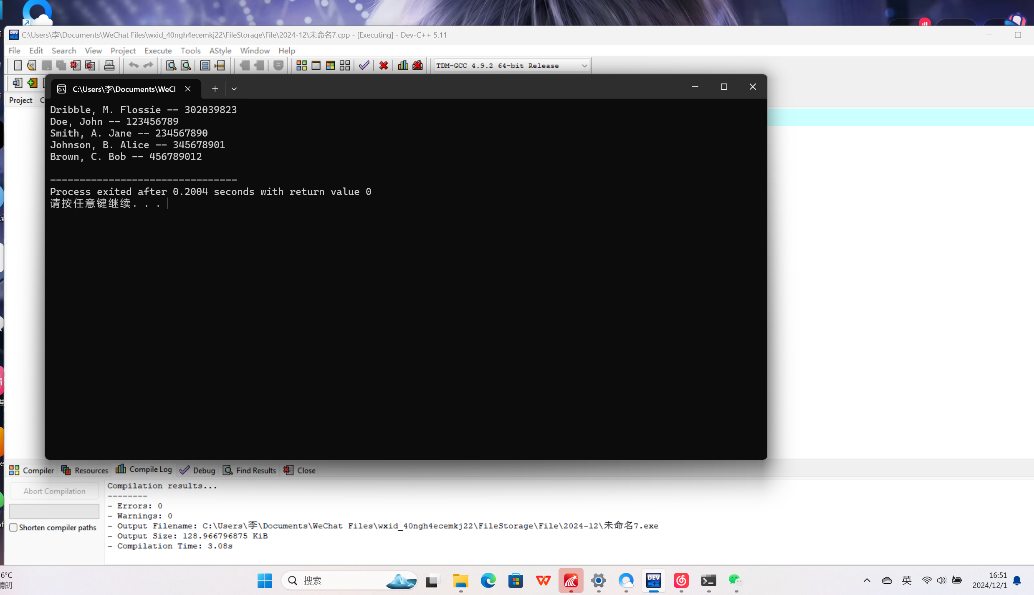Click the Print toolbar icon

tap(109, 66)
